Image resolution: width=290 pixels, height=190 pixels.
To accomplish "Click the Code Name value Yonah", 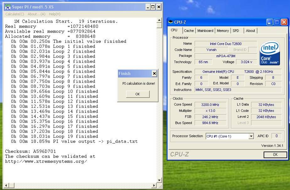I will click(211, 50).
